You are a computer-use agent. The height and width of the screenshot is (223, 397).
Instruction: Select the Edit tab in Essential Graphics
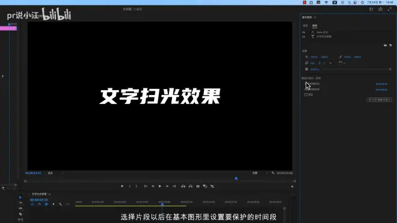point(315,26)
